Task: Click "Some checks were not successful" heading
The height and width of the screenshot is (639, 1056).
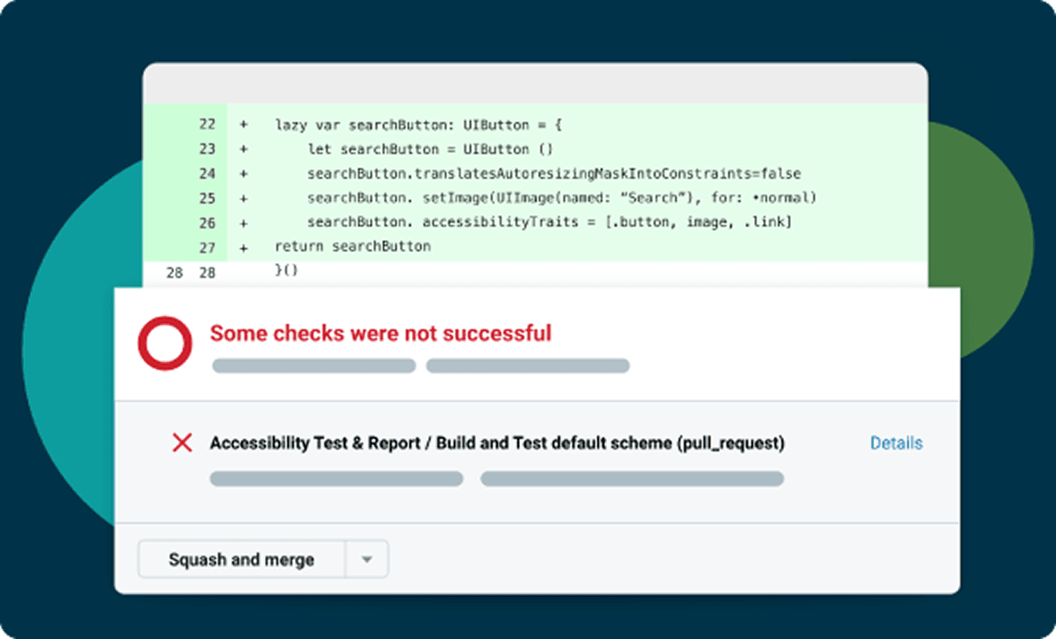Action: [x=380, y=334]
